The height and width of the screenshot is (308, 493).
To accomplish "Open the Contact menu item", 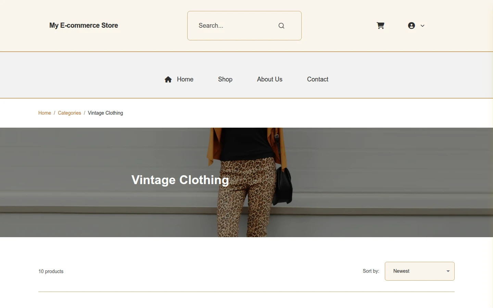I will [318, 79].
